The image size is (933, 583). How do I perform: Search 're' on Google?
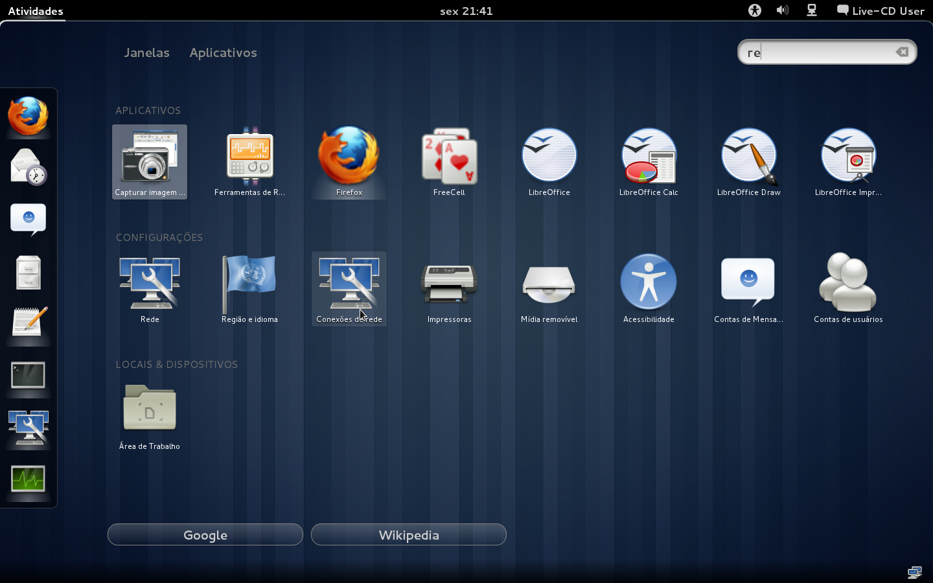coord(205,534)
